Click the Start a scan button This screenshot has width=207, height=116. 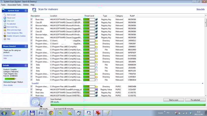(x=174, y=100)
